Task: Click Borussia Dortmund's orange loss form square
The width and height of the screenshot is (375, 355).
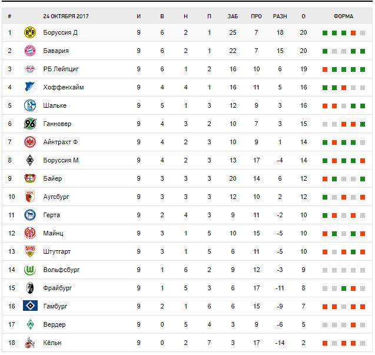Action: (353, 33)
